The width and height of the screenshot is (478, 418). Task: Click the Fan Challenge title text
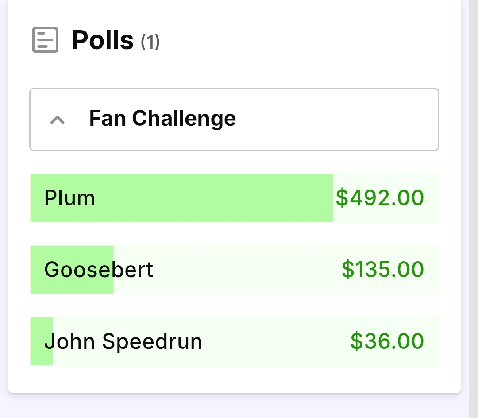tap(162, 119)
